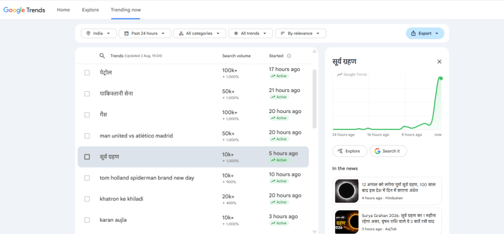Tick the checkbox for गैस
The width and height of the screenshot is (504, 234).
(87, 115)
